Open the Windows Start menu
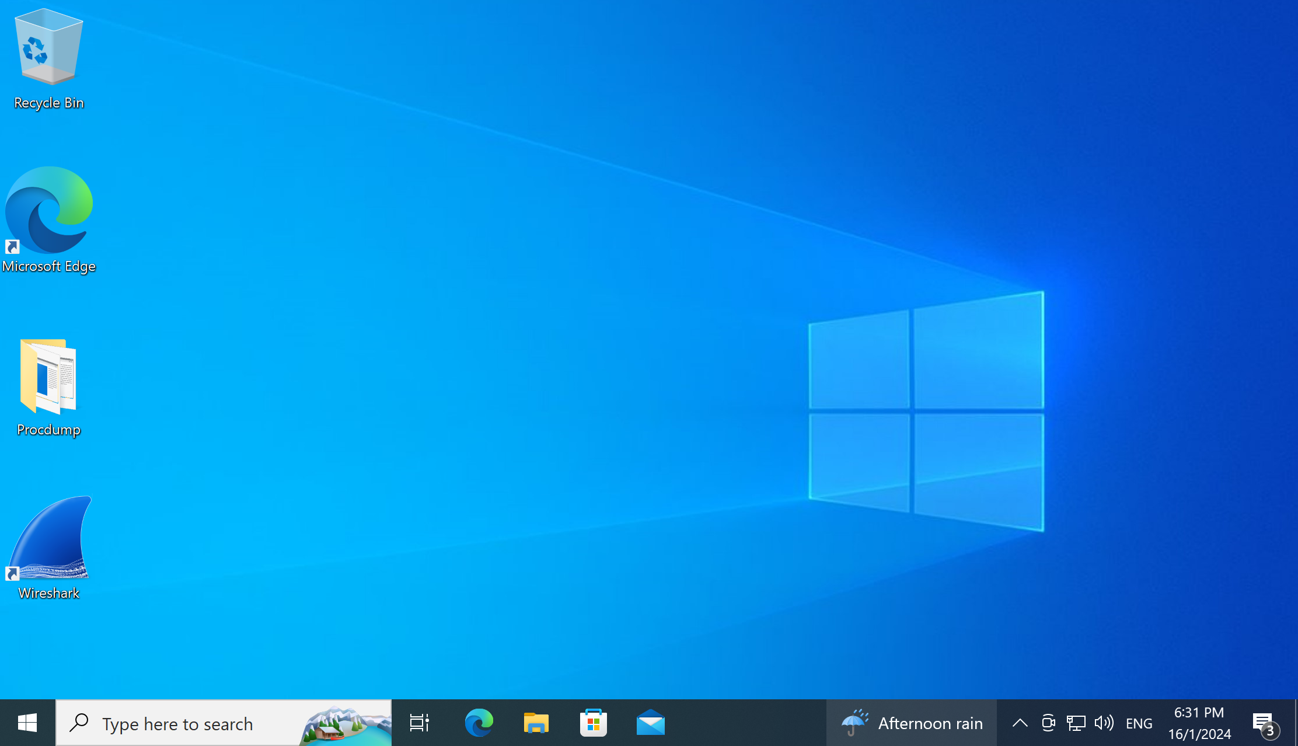Image resolution: width=1298 pixels, height=746 pixels. (27, 723)
